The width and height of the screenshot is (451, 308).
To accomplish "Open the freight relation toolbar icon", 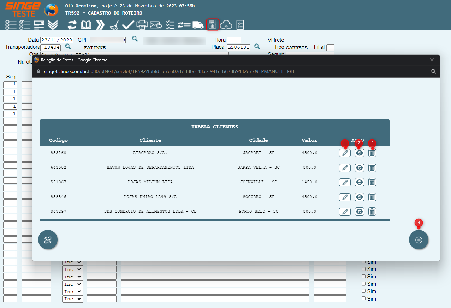I will tap(213, 25).
